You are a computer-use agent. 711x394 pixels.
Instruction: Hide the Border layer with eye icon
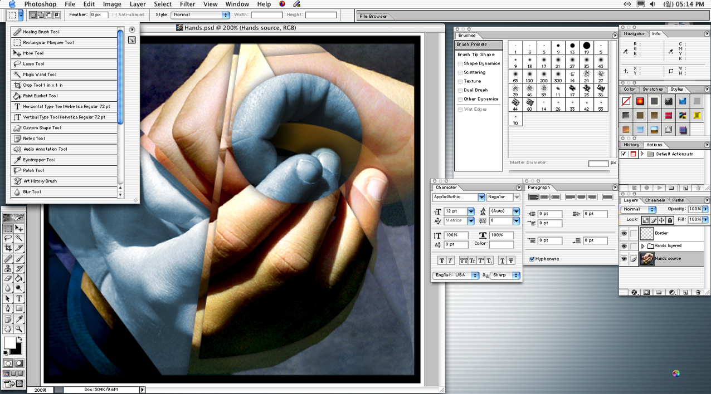pos(624,233)
